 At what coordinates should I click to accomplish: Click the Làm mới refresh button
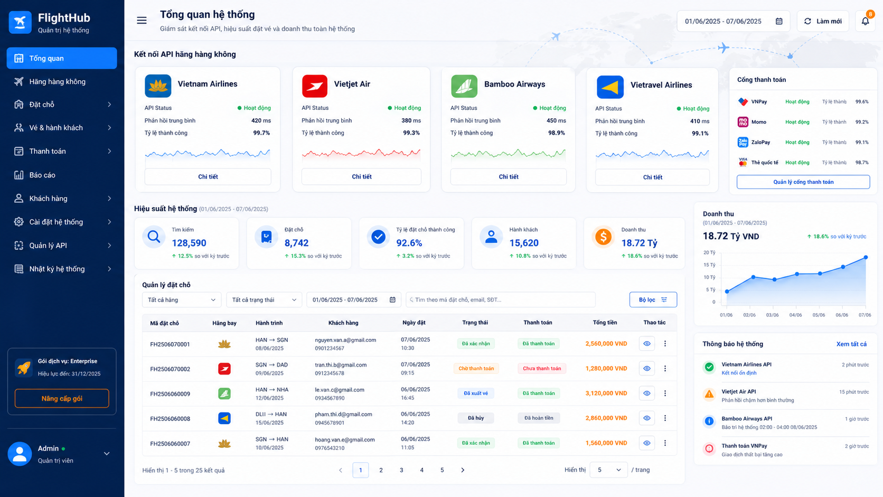(x=823, y=21)
